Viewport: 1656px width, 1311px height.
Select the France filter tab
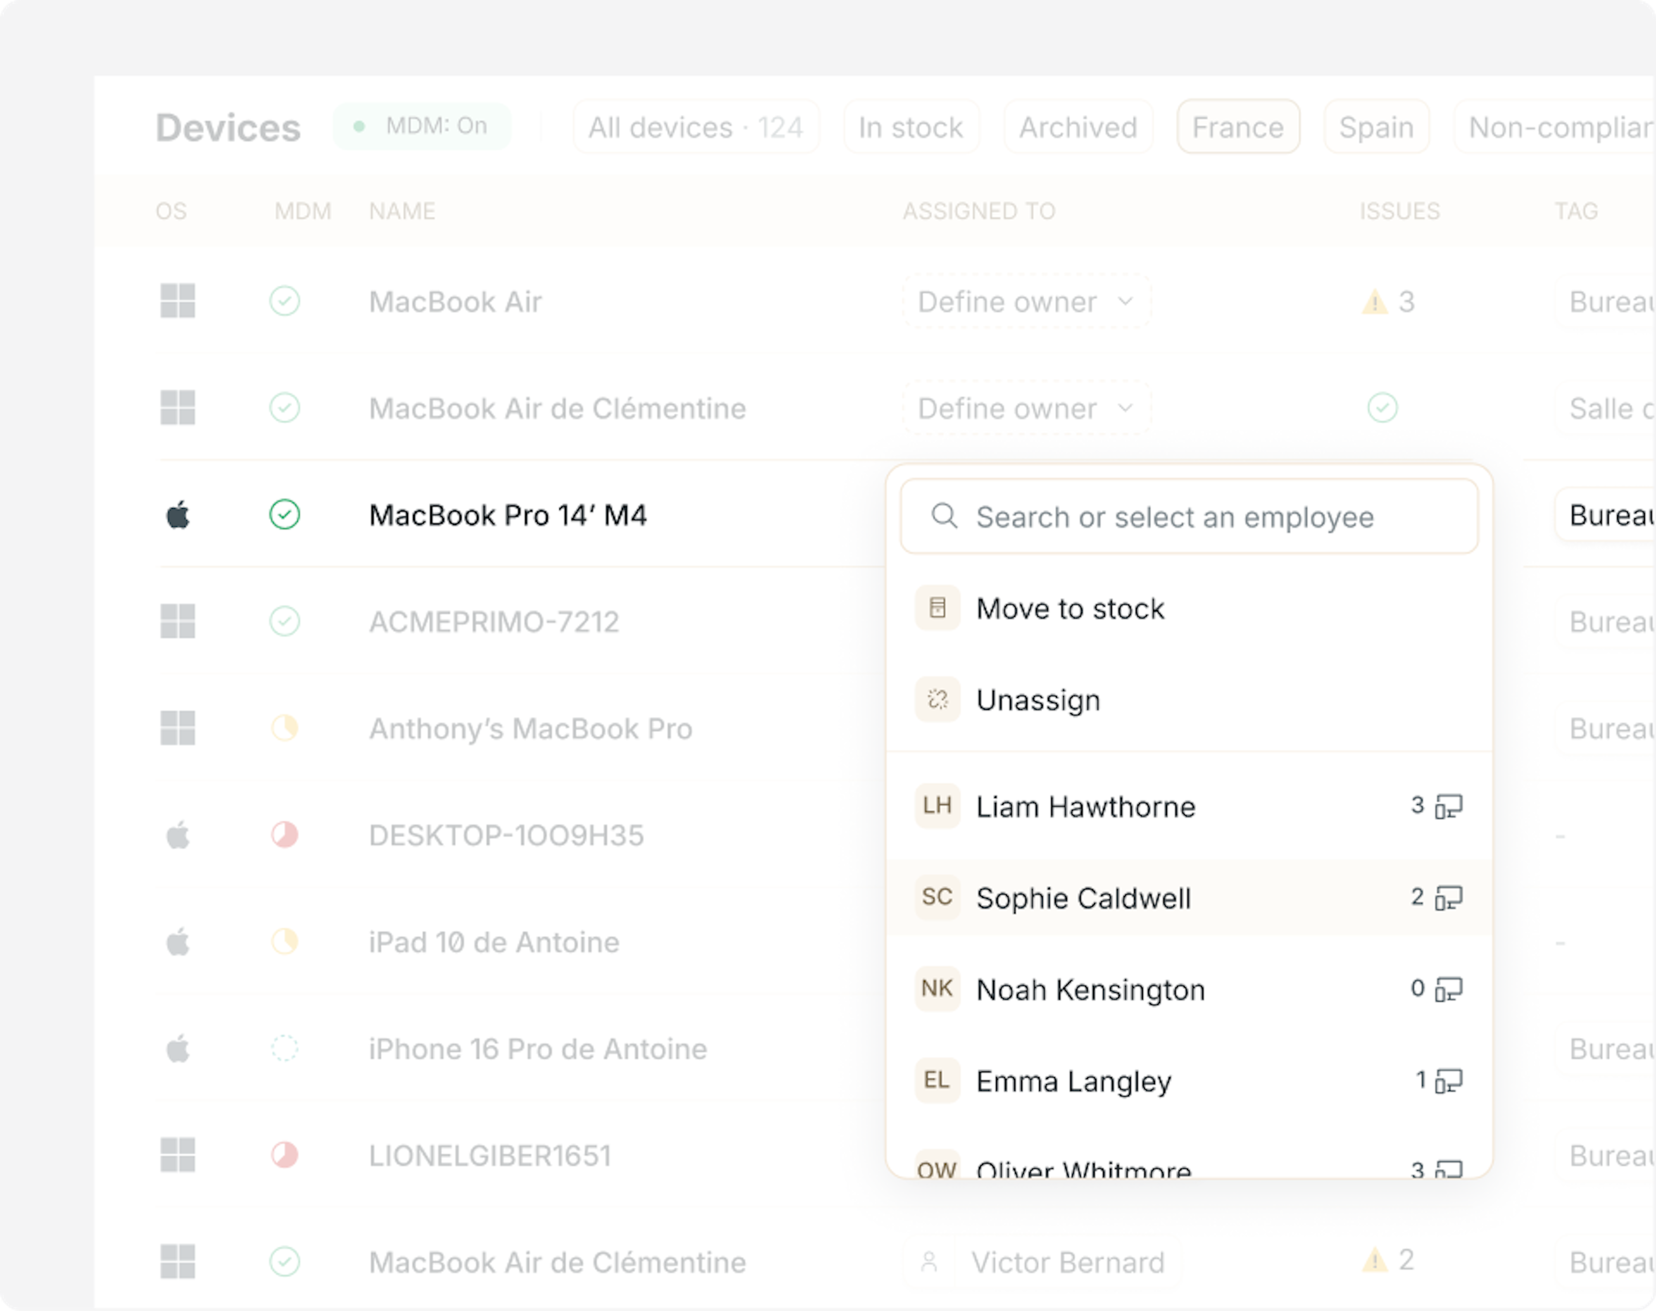[1238, 127]
